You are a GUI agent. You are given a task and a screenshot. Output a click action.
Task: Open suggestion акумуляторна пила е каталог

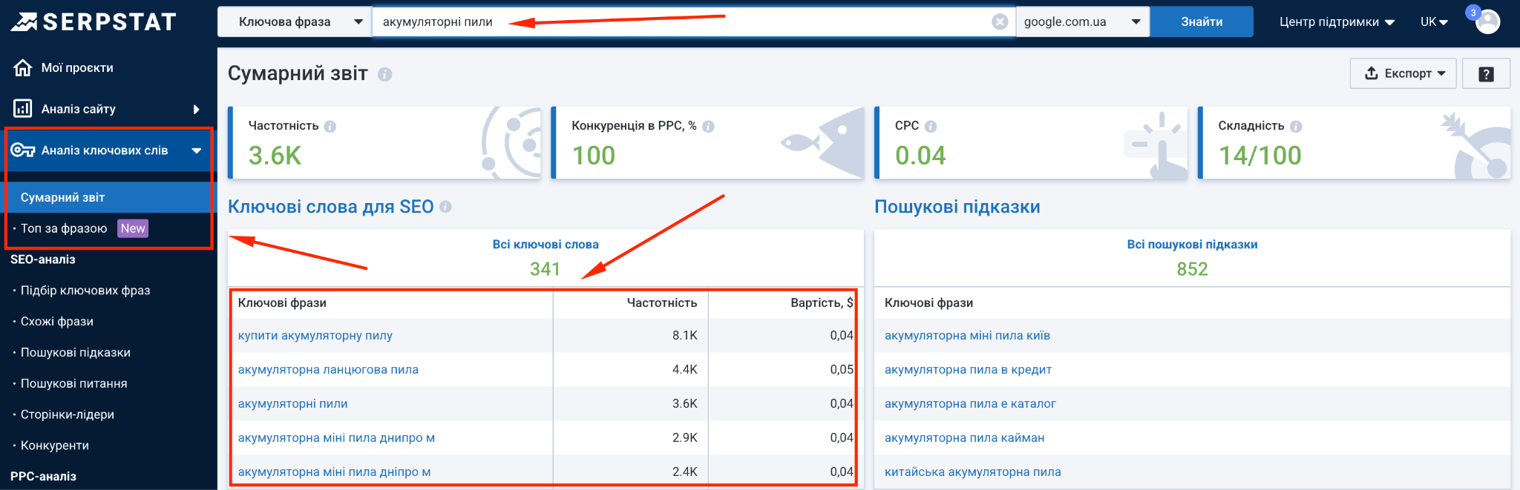(970, 404)
